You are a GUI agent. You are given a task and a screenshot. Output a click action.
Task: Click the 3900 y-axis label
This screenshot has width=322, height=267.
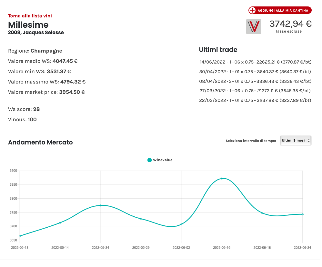coord(13,171)
